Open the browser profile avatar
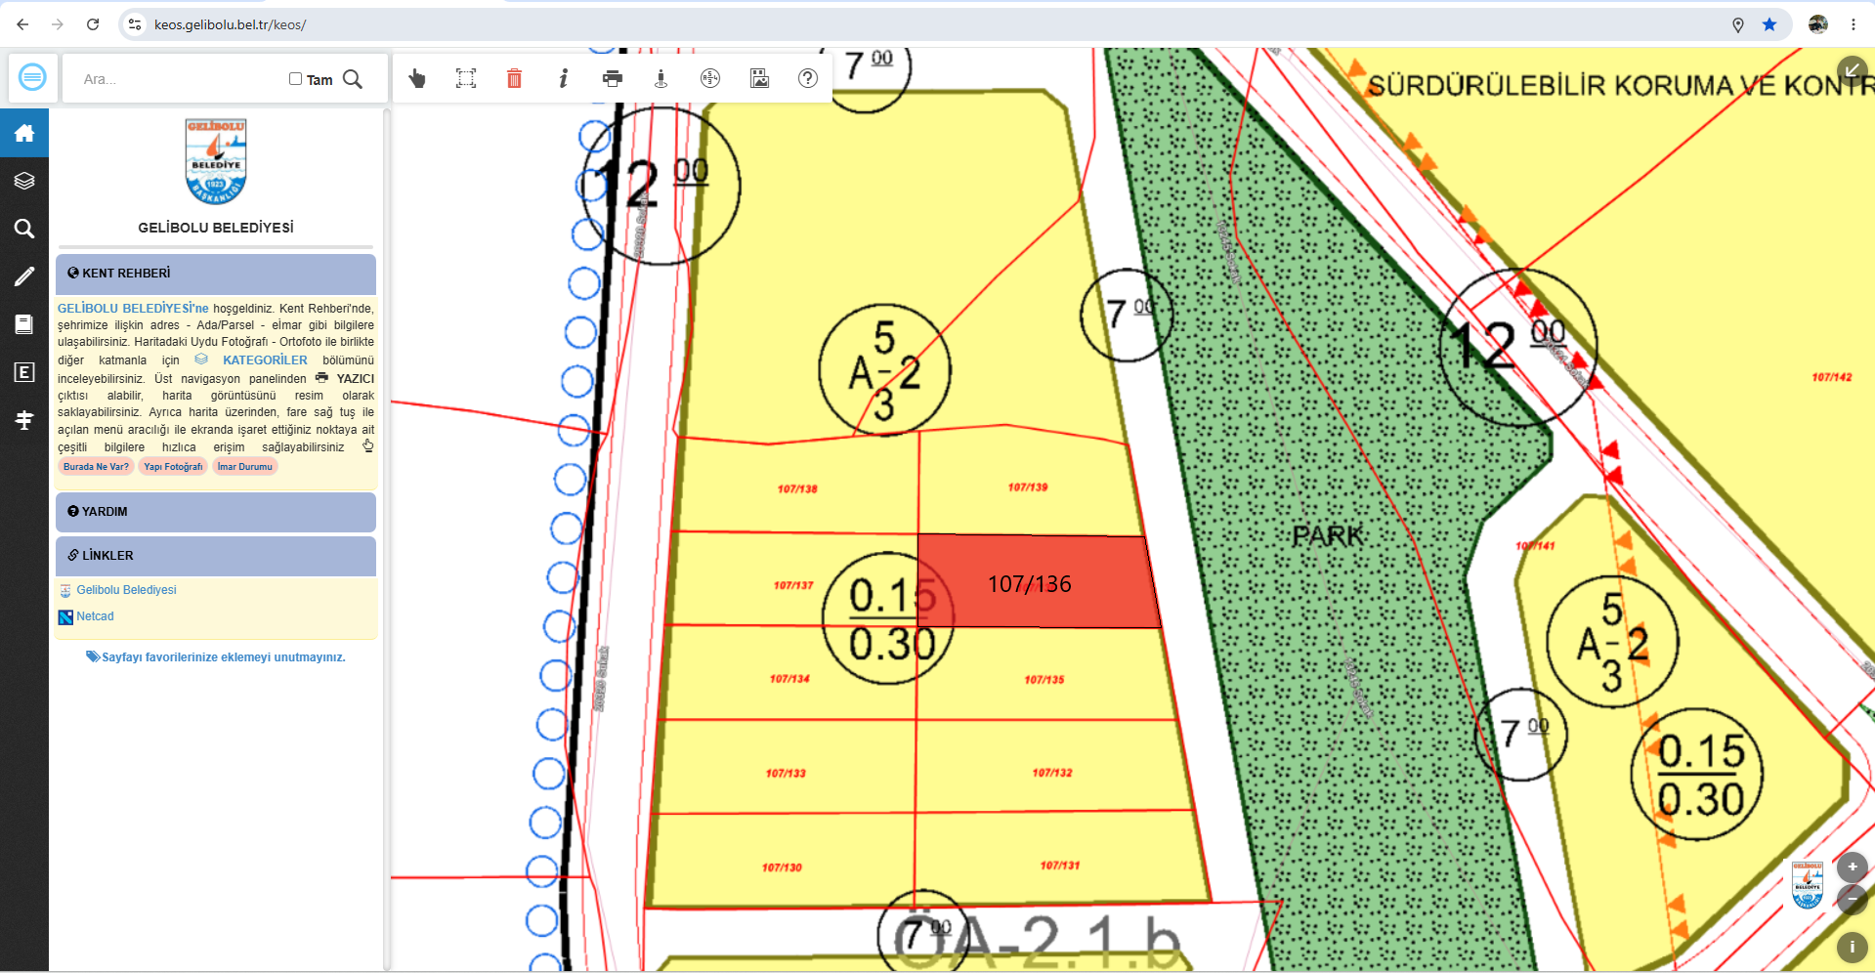The width and height of the screenshot is (1875, 973). tap(1818, 24)
